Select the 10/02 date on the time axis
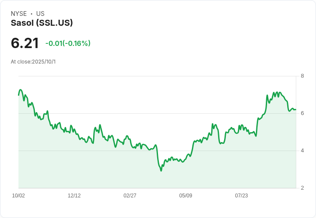The image size is (316, 218). pyautogui.click(x=18, y=196)
